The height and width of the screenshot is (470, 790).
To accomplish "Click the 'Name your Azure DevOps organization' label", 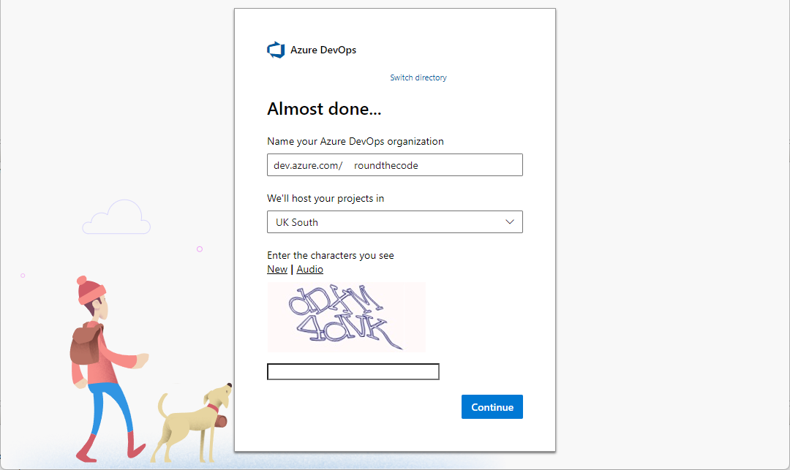I will pyautogui.click(x=355, y=141).
